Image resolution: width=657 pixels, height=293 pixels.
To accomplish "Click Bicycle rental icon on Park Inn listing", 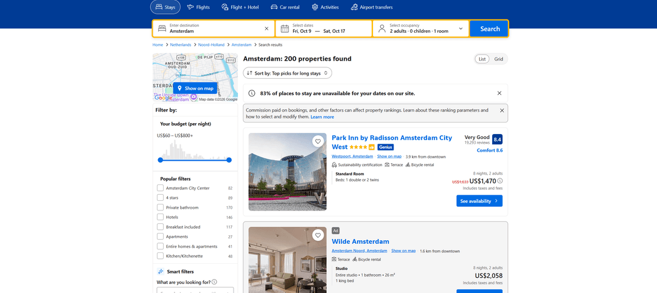I will click(408, 164).
